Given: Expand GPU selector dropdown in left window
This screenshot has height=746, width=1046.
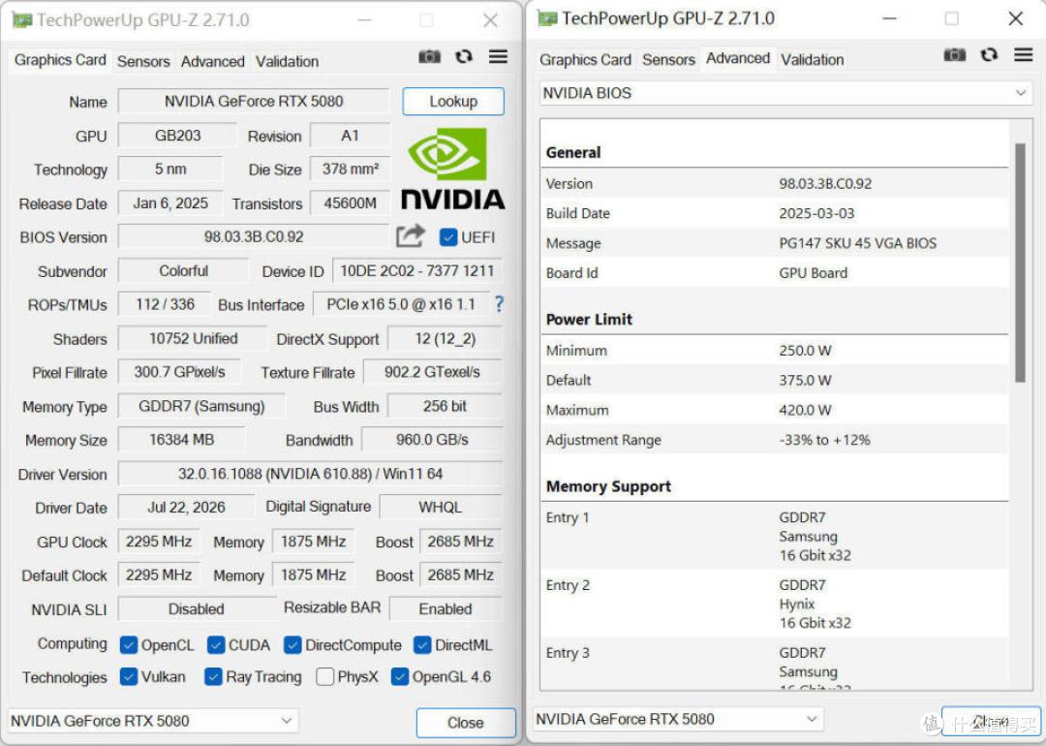Looking at the screenshot, I should click(x=153, y=721).
